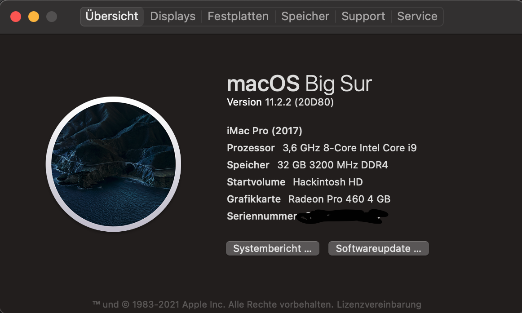Image resolution: width=522 pixels, height=313 pixels.
Task: Open the Festplatten tab
Action: coord(238,17)
